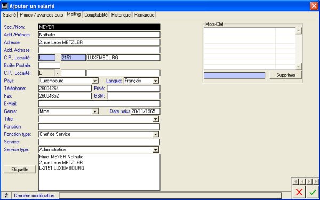This screenshot has width=320, height=200.
Task: Click the Date naiss field 20/11/1965
Action: 145,111
